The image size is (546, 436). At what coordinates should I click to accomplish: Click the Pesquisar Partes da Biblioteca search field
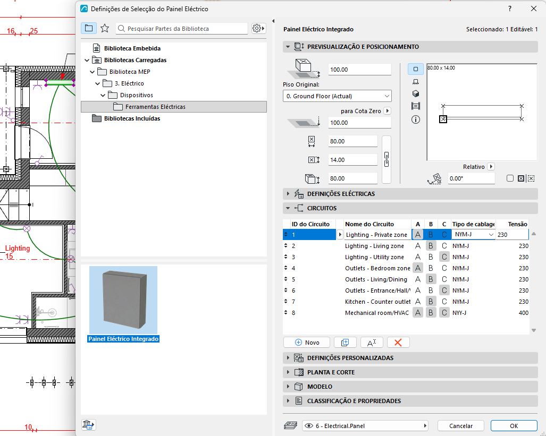click(182, 29)
